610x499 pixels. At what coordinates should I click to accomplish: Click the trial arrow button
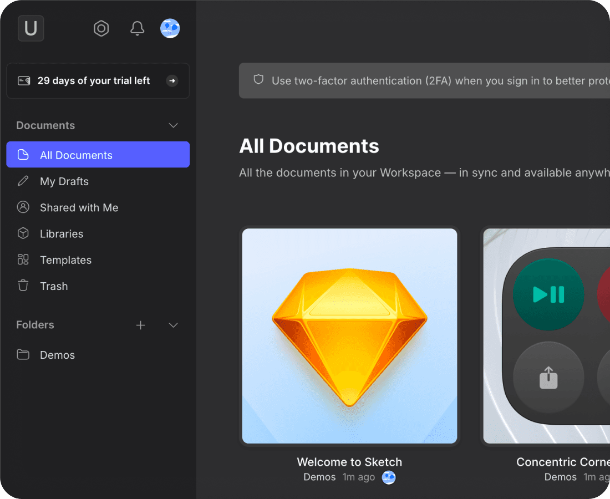(172, 80)
